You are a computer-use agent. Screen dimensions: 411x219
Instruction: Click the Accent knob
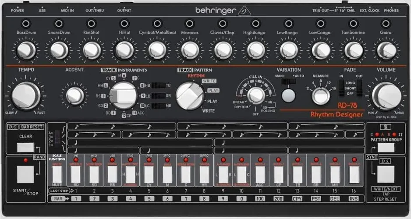tap(74, 95)
